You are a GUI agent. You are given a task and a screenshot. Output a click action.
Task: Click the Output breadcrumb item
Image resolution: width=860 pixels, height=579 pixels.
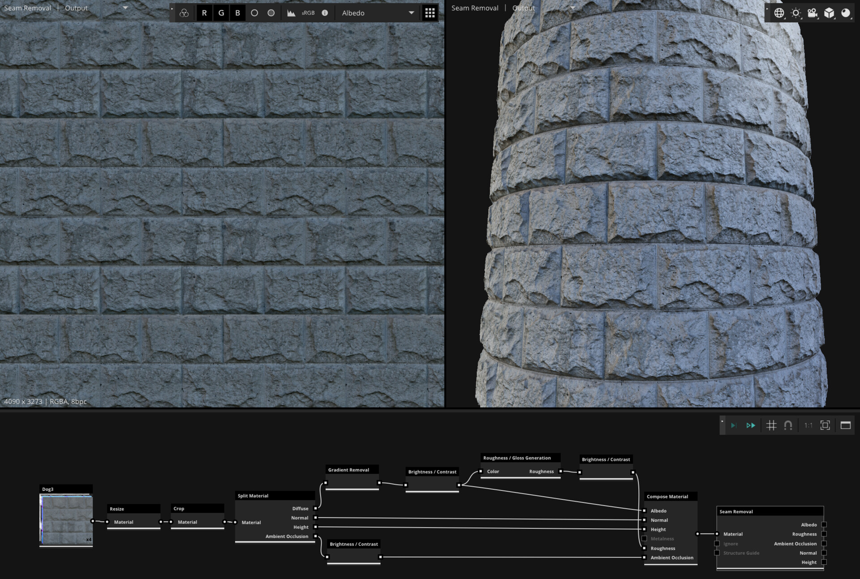coord(76,8)
